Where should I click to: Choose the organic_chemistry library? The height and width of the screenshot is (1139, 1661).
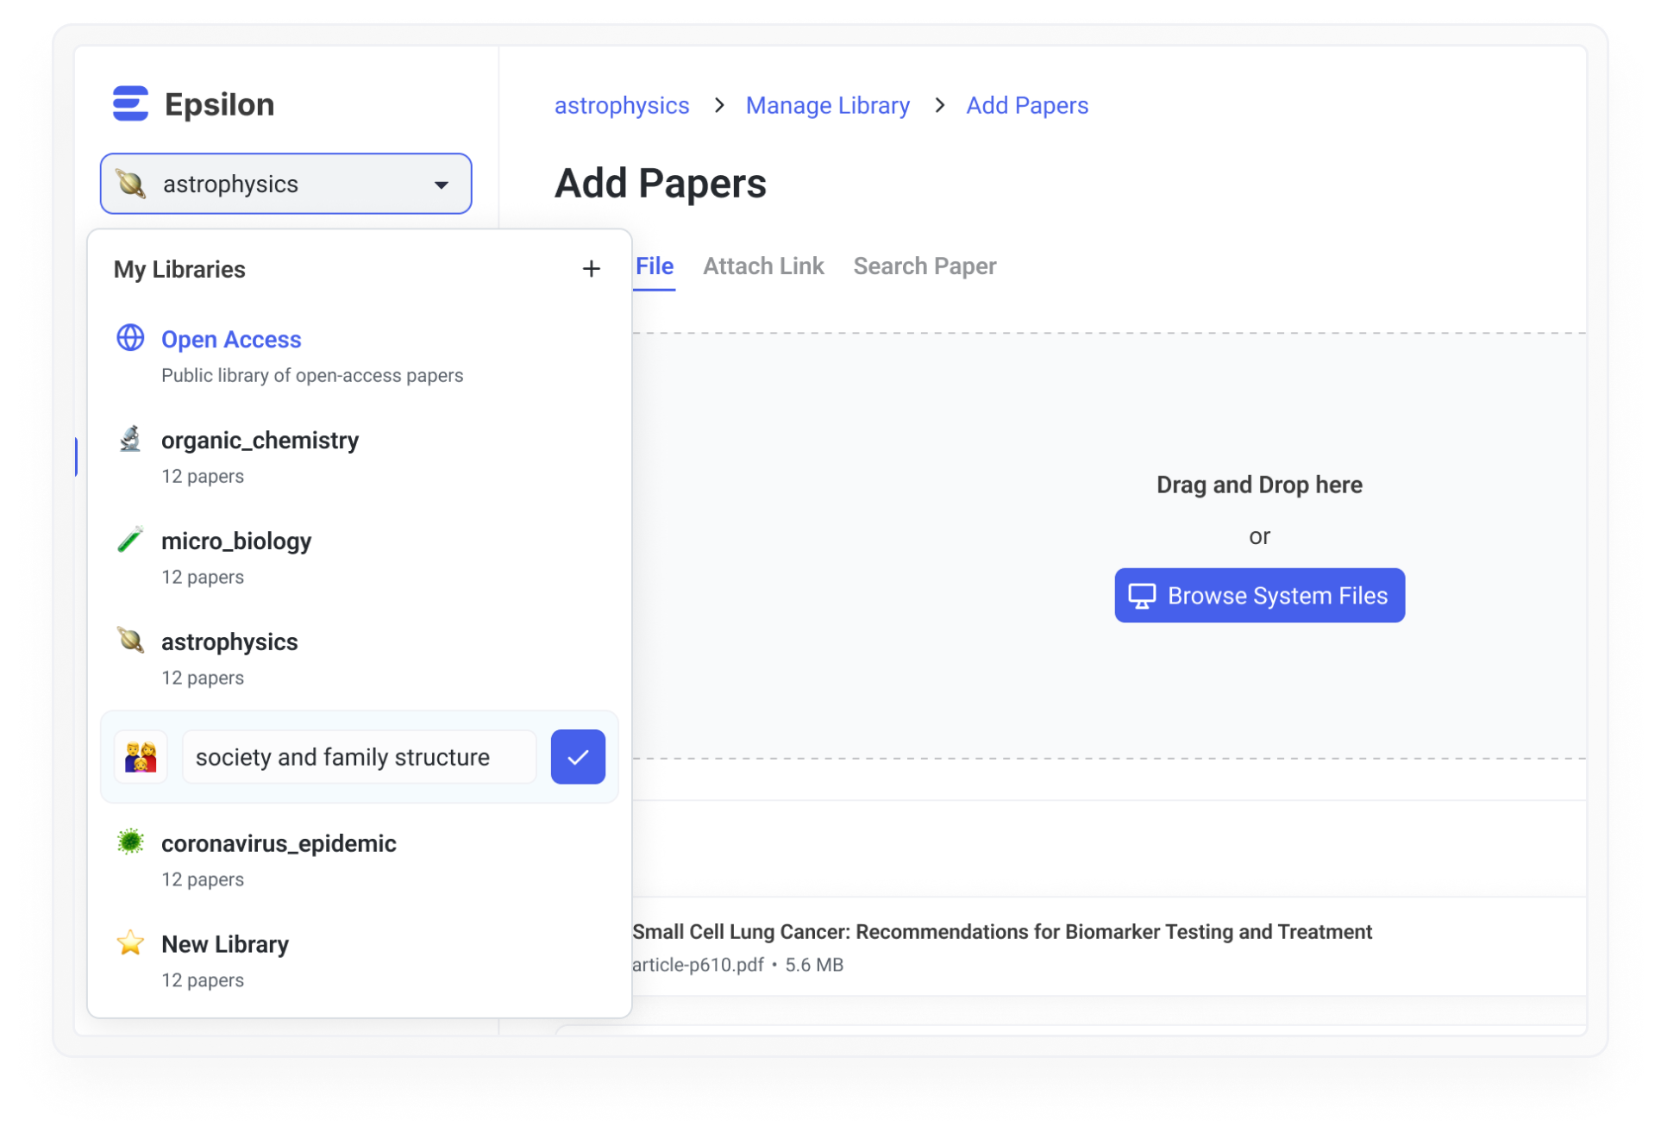[x=359, y=456]
